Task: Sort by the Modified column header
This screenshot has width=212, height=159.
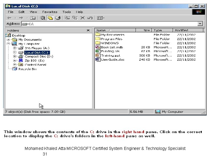Action: point(188,30)
